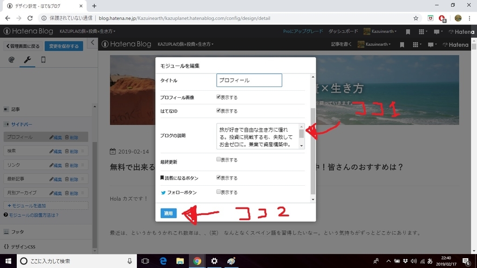This screenshot has height=268, width=477.
Task: Open Windows Start menu
Action: [x=8, y=261]
